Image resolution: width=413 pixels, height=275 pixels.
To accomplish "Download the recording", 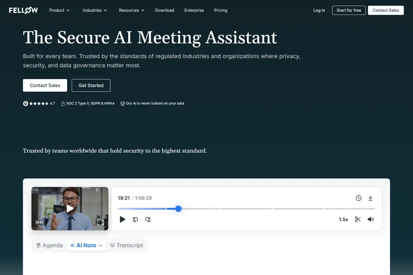I will coord(370,198).
